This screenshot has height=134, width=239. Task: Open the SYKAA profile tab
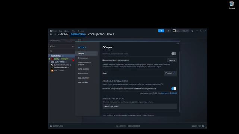[111, 35]
